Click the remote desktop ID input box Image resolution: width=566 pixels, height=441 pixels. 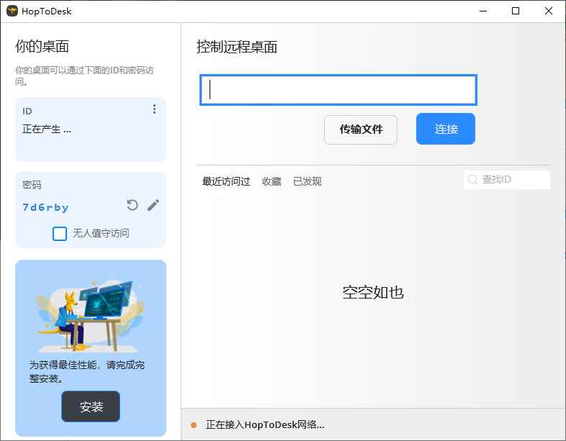click(x=338, y=90)
